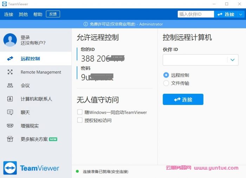Select the file transfer (文件传输) radio option
246x178 pixels.
[166, 83]
